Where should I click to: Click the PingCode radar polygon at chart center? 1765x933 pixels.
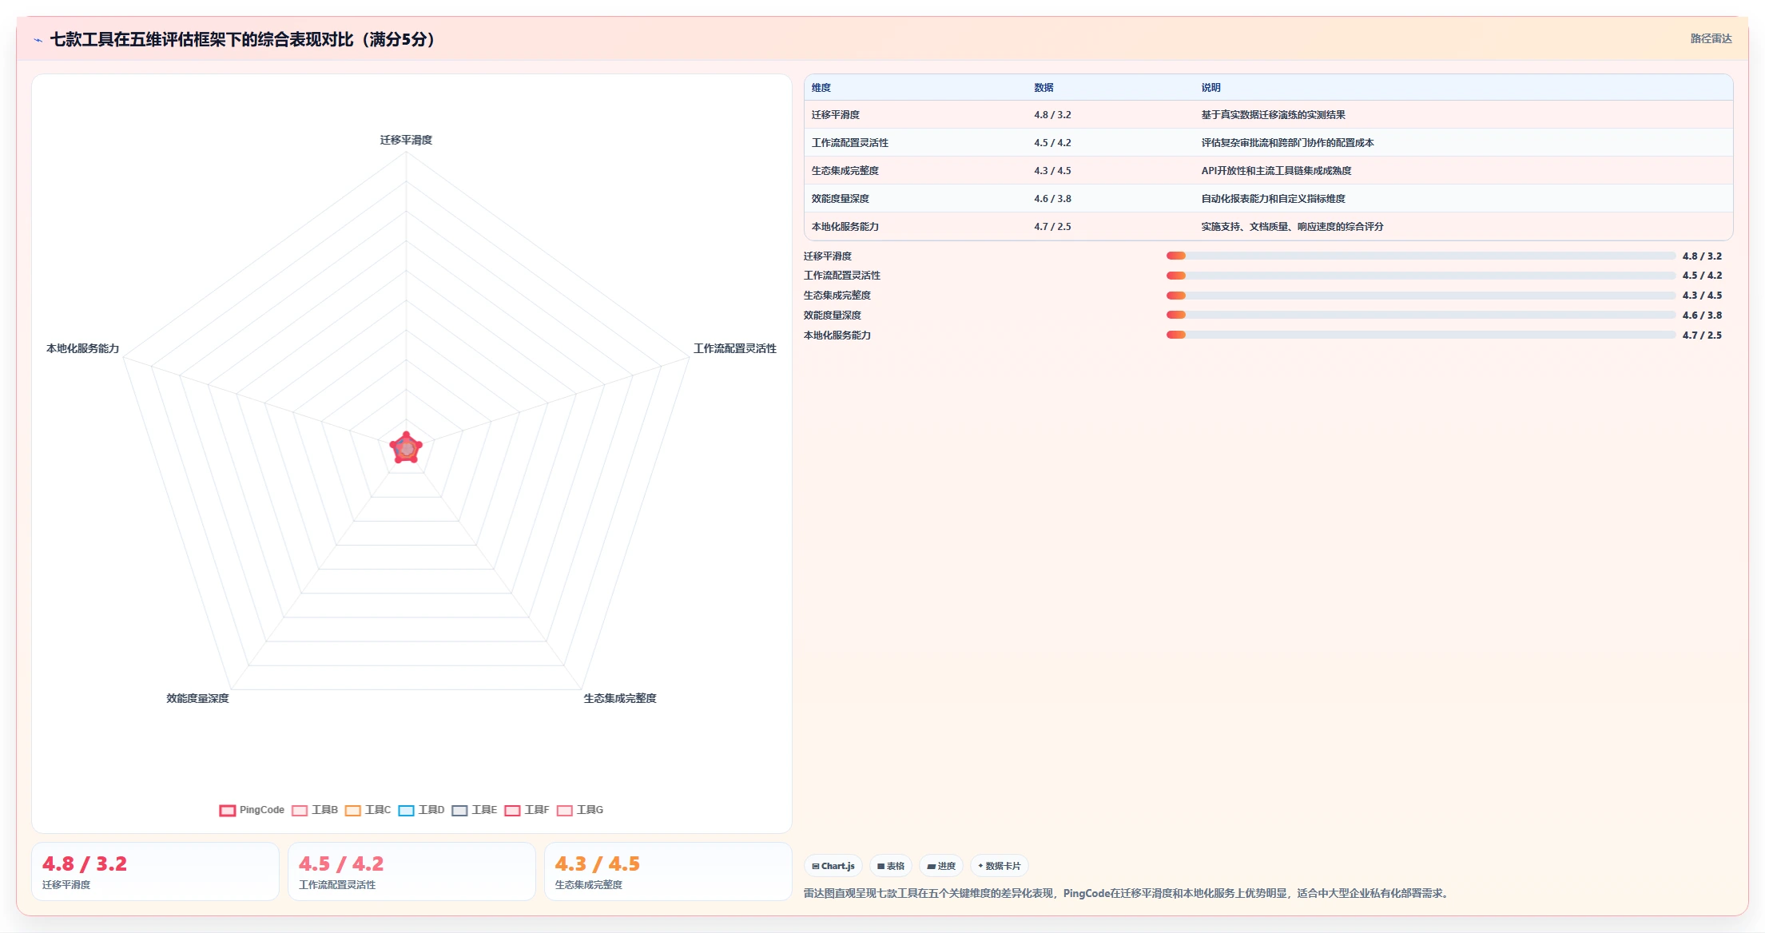pos(406,448)
